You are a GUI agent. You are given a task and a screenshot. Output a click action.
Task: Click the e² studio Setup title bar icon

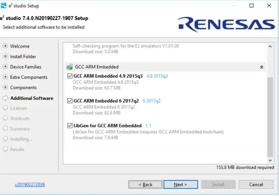(4, 5)
